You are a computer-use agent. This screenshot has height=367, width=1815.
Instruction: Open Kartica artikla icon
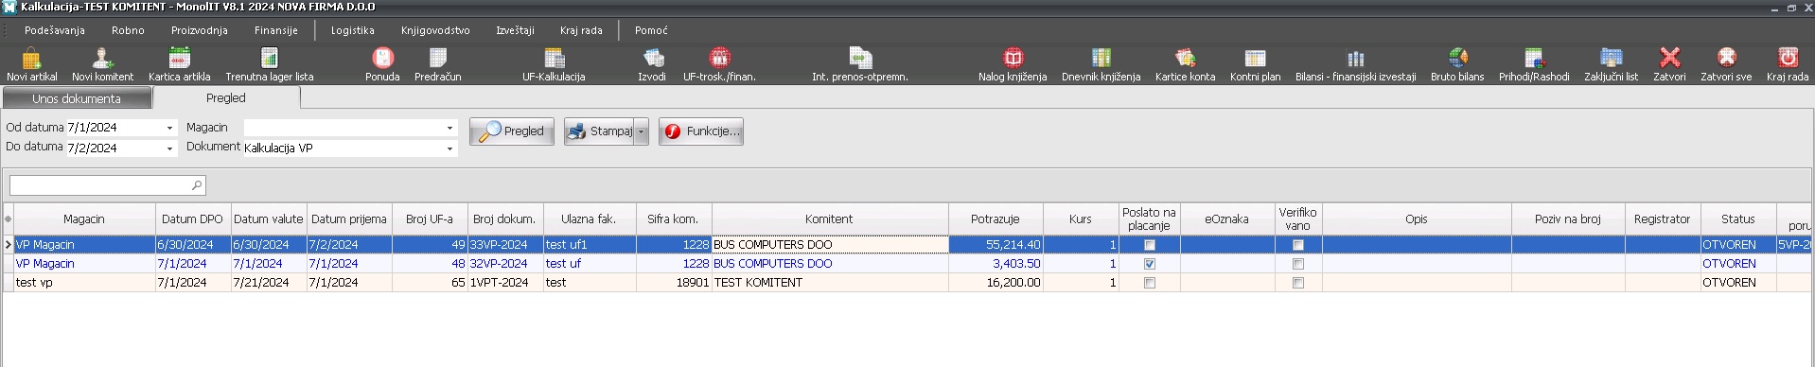(x=179, y=65)
